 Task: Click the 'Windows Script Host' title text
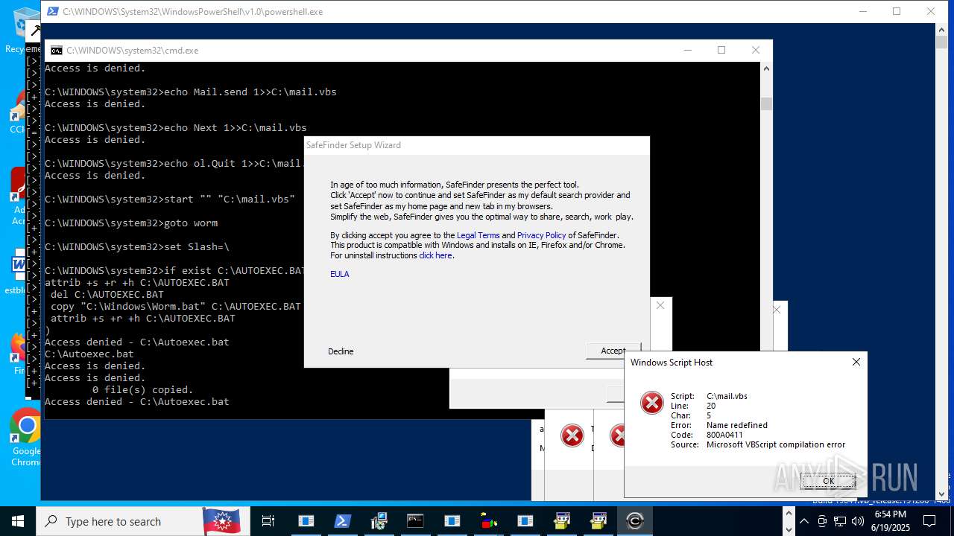point(672,363)
